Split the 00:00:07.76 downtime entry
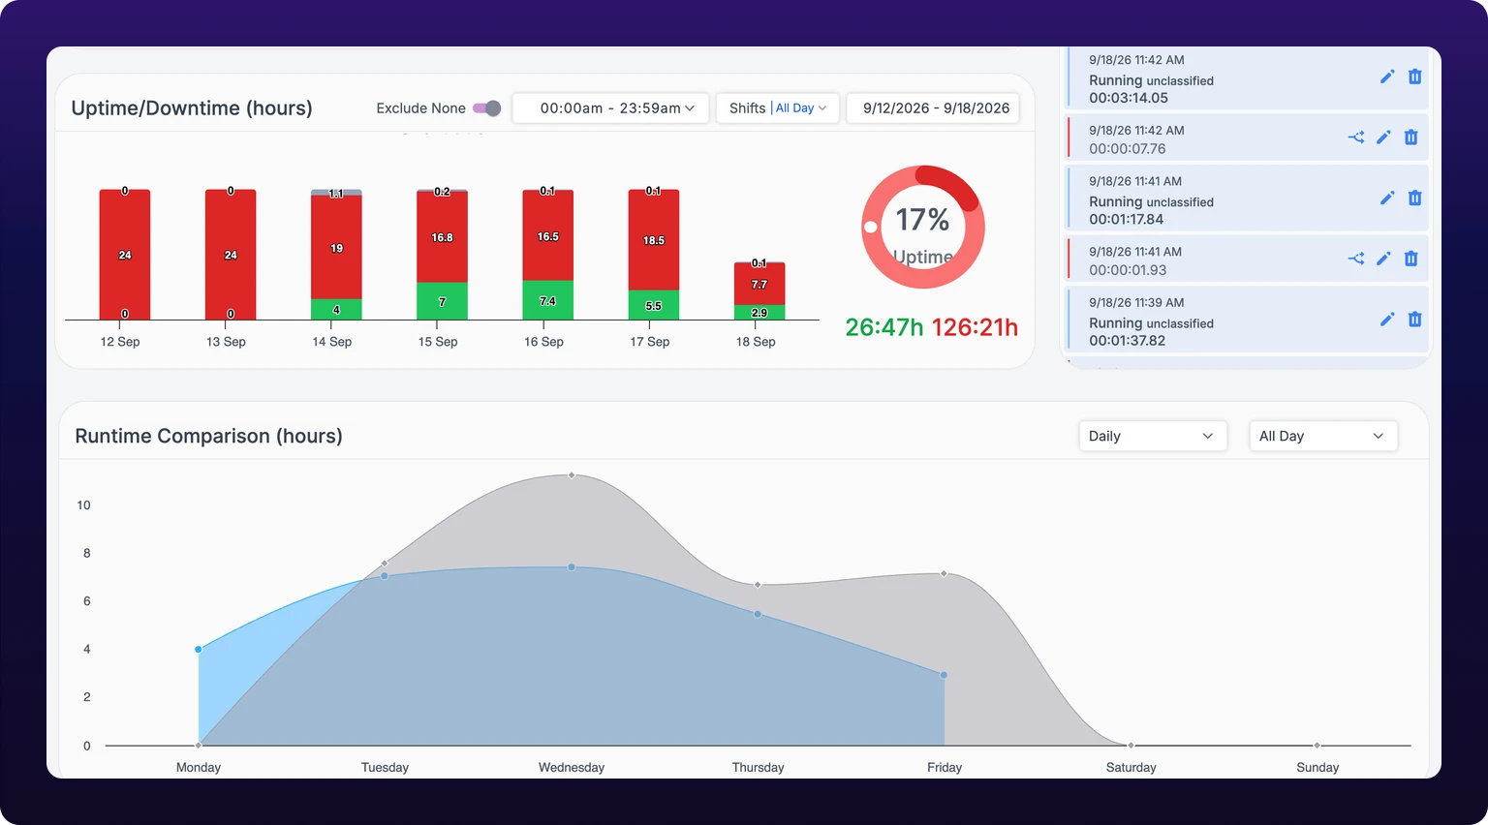 click(x=1356, y=137)
